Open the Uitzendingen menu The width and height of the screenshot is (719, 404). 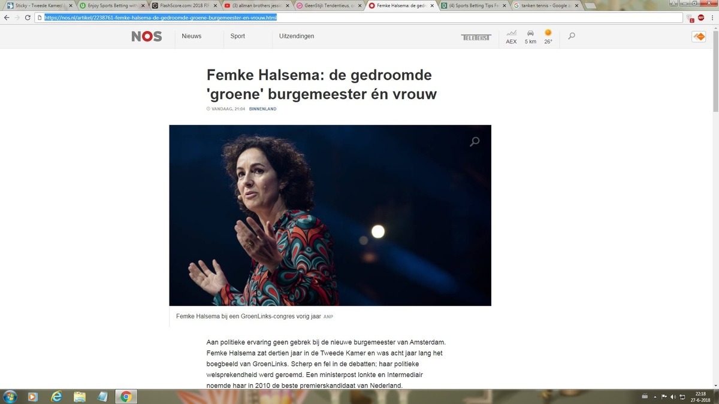[x=297, y=37]
